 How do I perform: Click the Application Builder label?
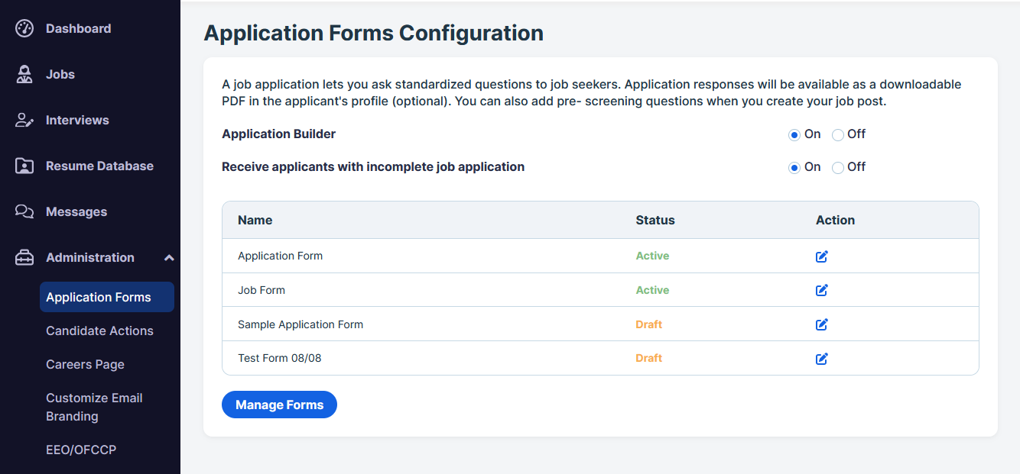(x=278, y=134)
